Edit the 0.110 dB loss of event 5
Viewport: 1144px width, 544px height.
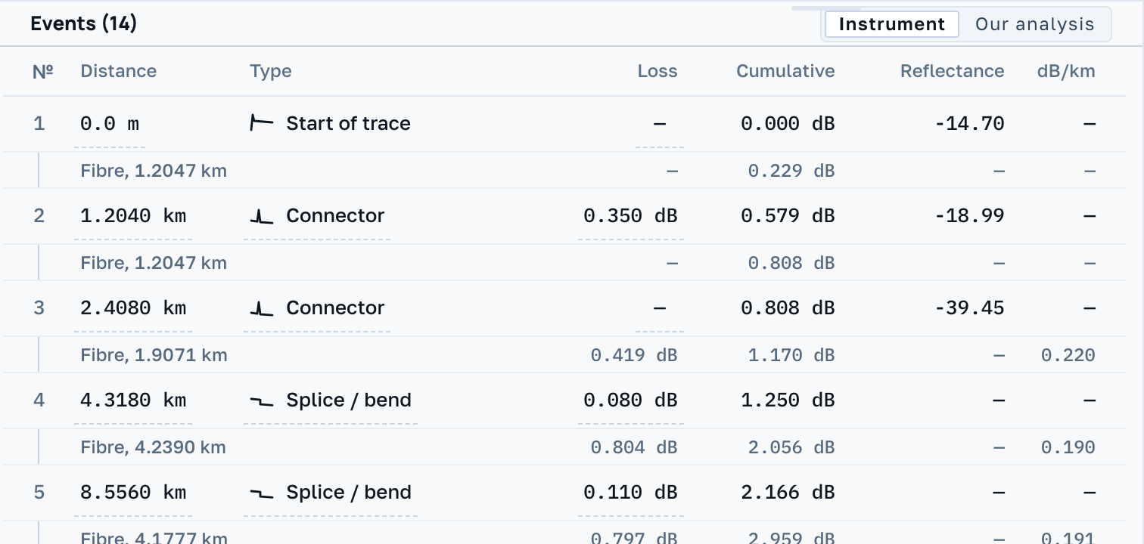pos(630,493)
